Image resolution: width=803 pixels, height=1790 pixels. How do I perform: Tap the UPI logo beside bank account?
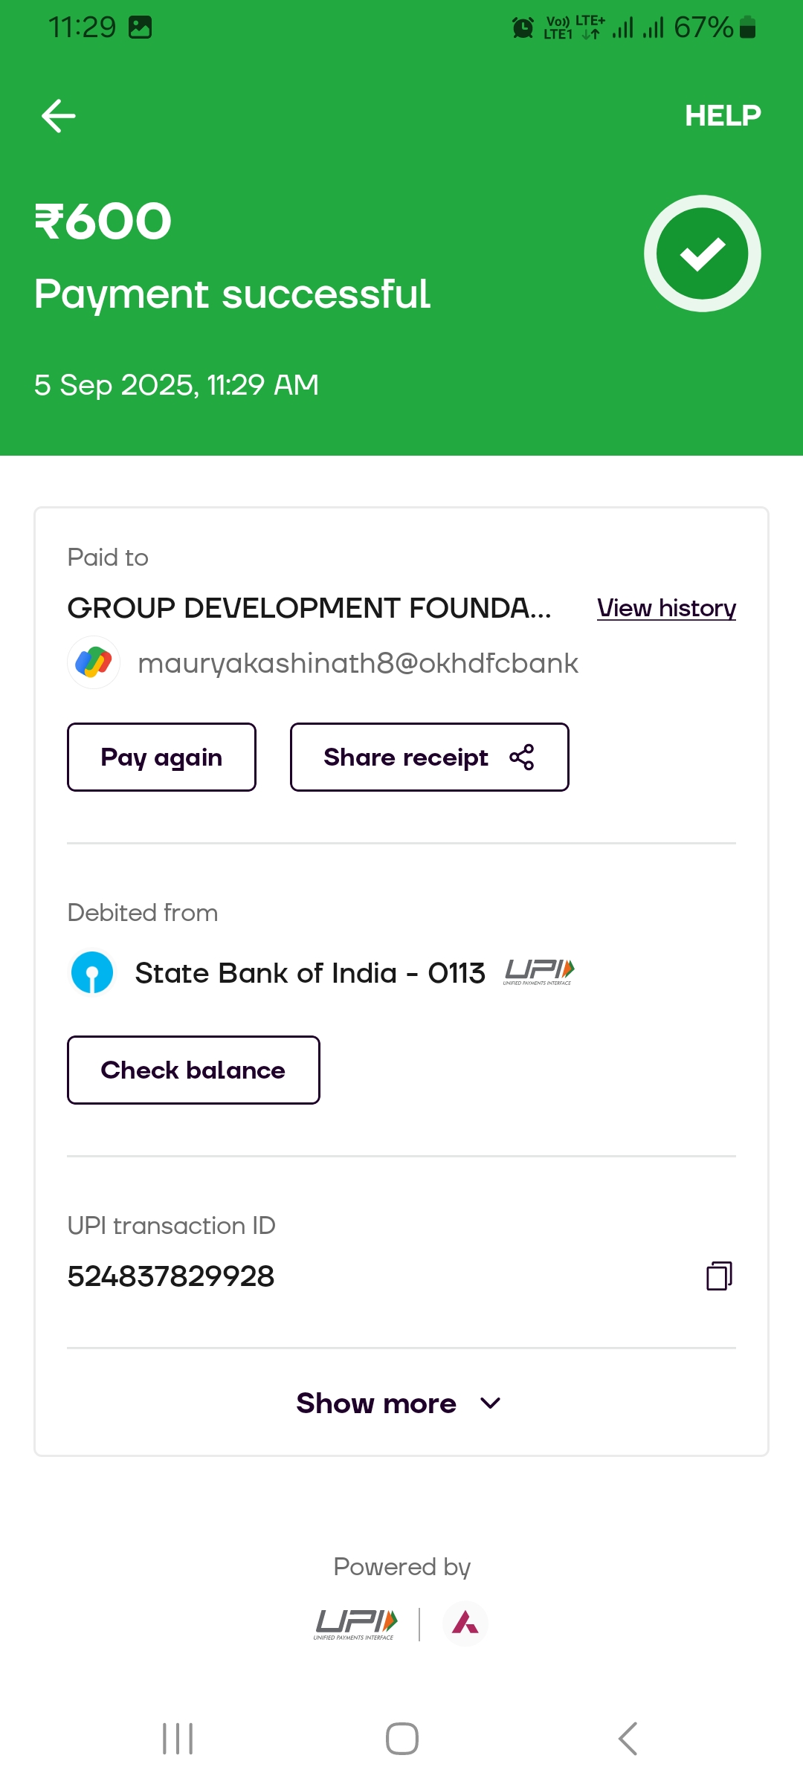click(539, 972)
